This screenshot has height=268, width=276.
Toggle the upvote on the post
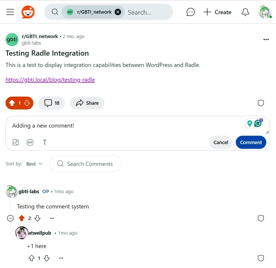pyautogui.click(x=12, y=103)
